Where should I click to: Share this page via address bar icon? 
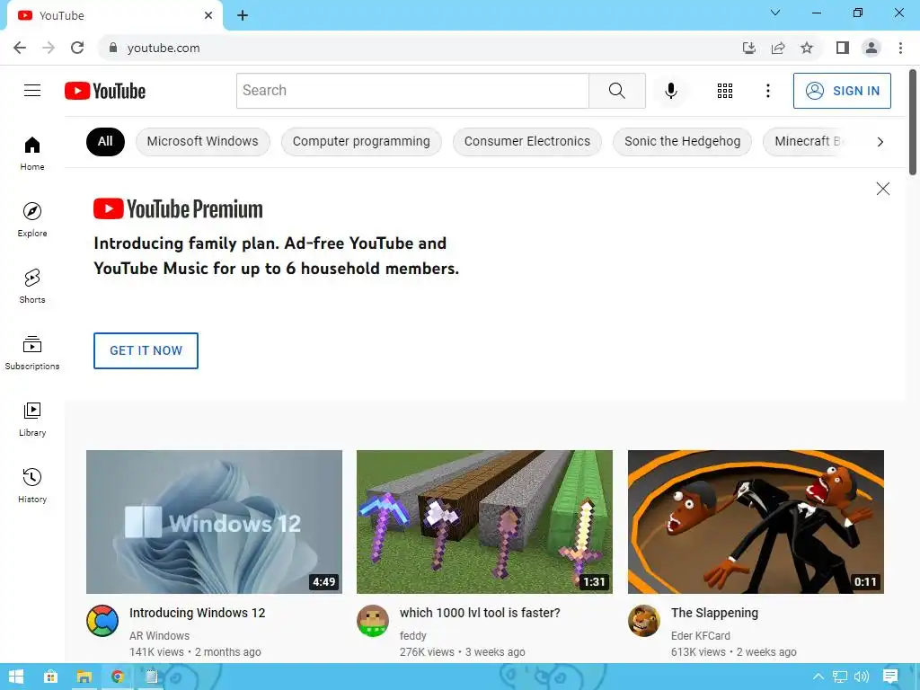click(x=778, y=48)
